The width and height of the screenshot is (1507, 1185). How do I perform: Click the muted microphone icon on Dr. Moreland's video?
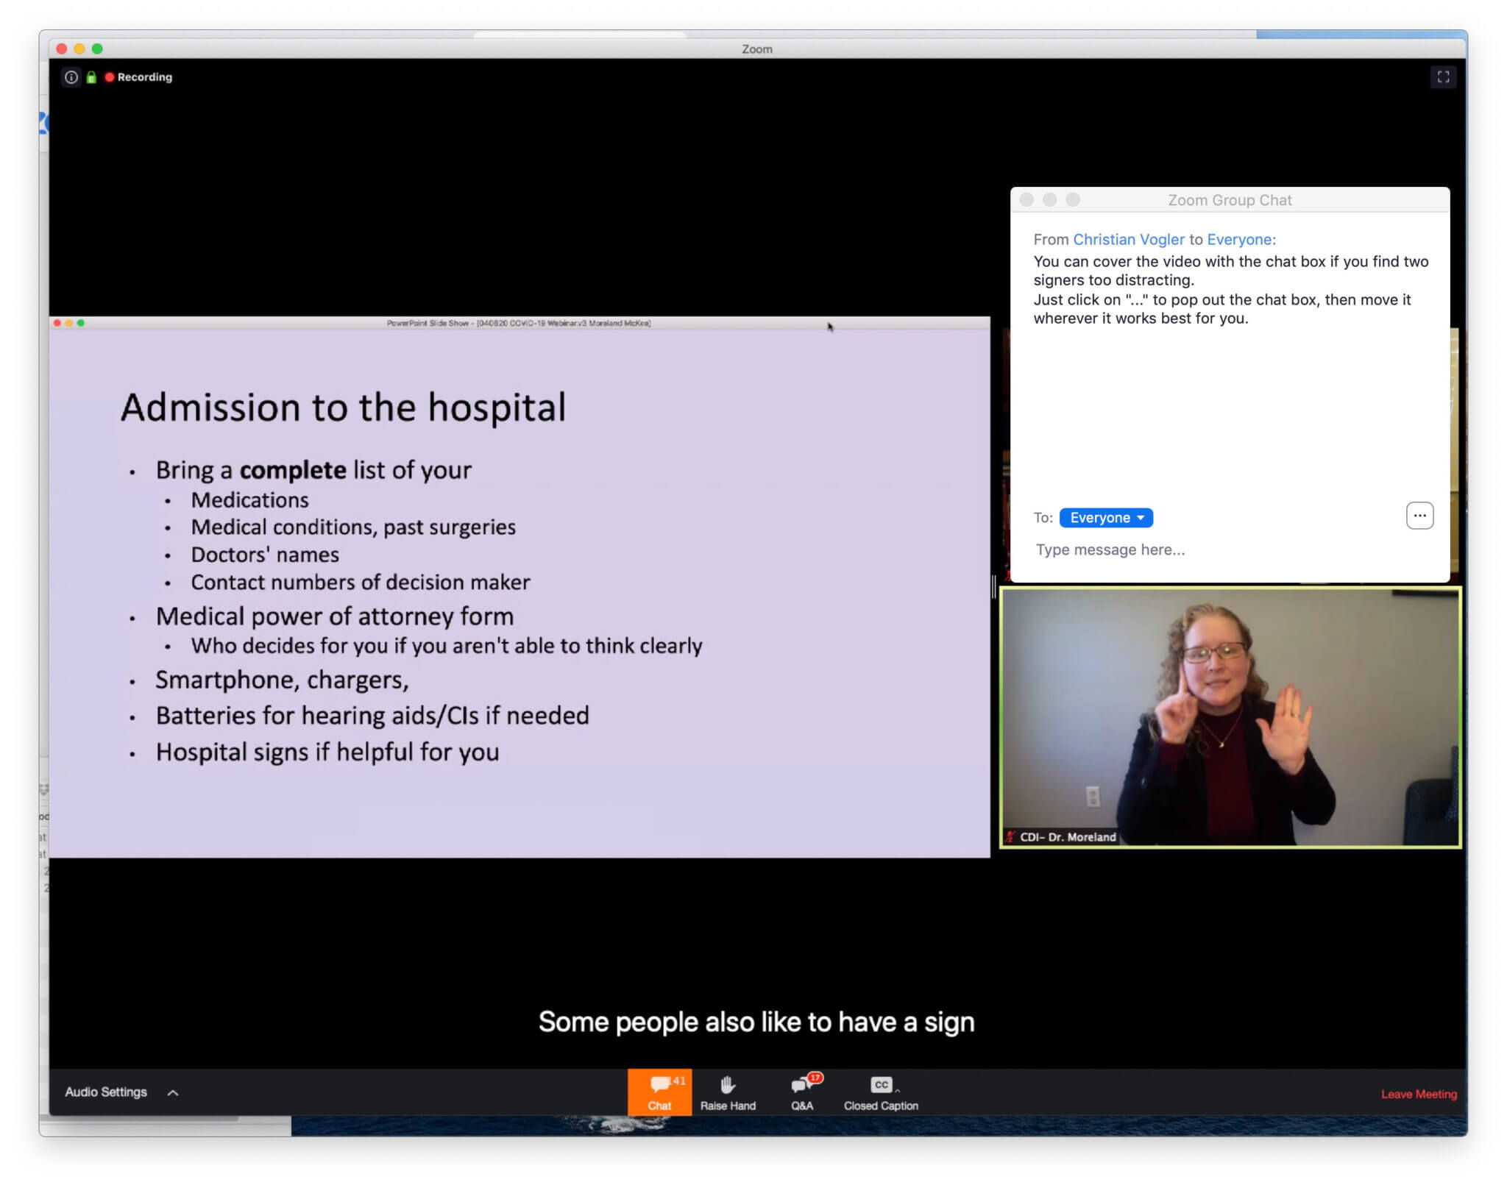click(1011, 836)
